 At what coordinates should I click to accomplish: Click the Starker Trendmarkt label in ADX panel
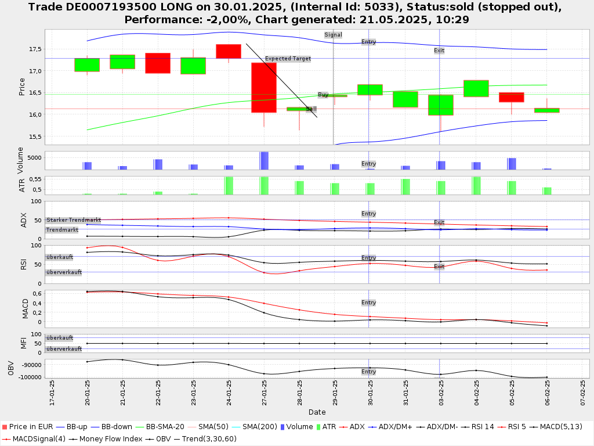click(x=74, y=220)
